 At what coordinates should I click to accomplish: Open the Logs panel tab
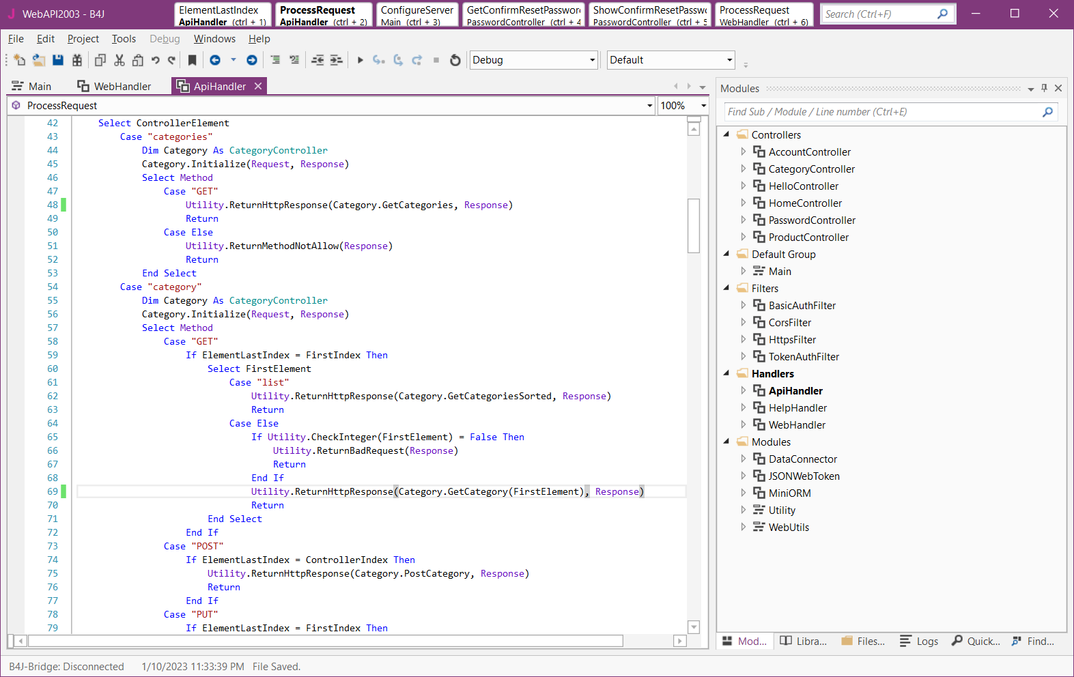919,641
